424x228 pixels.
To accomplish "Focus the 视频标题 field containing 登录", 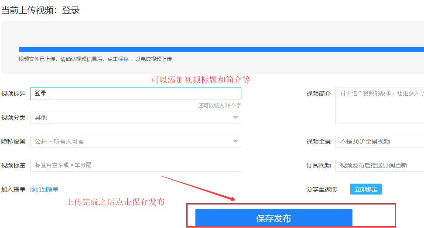I will (x=135, y=94).
